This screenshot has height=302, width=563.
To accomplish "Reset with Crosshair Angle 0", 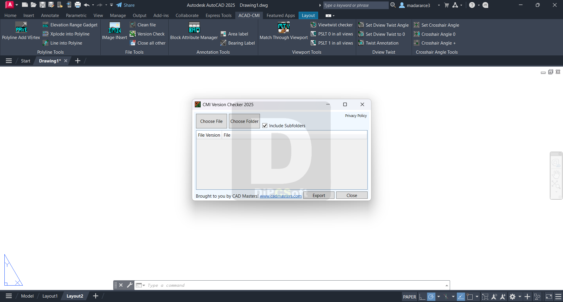I will pos(434,34).
